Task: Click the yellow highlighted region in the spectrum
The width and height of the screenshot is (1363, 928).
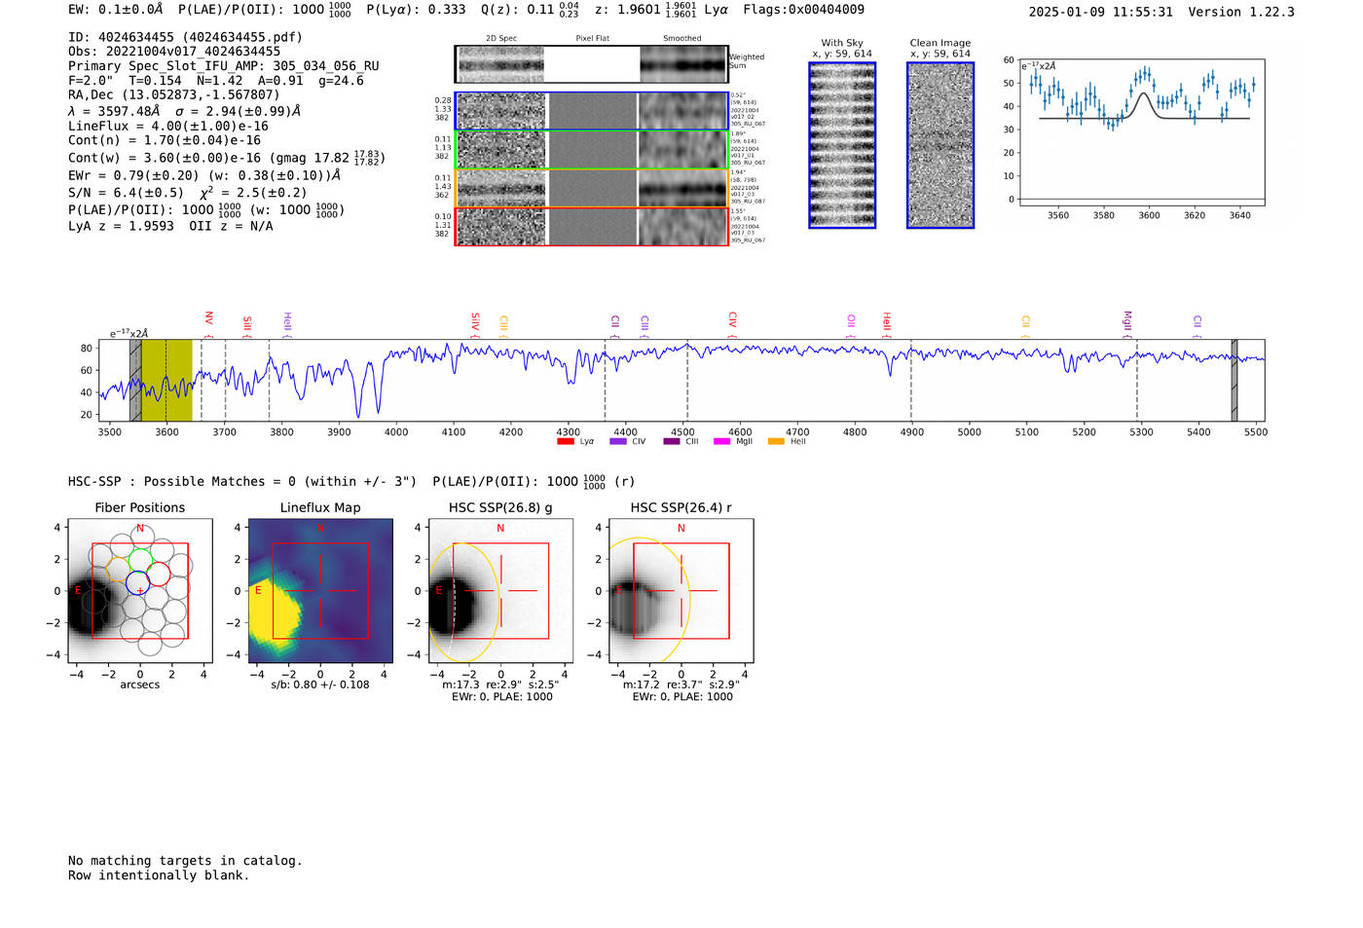Action: pos(166,381)
